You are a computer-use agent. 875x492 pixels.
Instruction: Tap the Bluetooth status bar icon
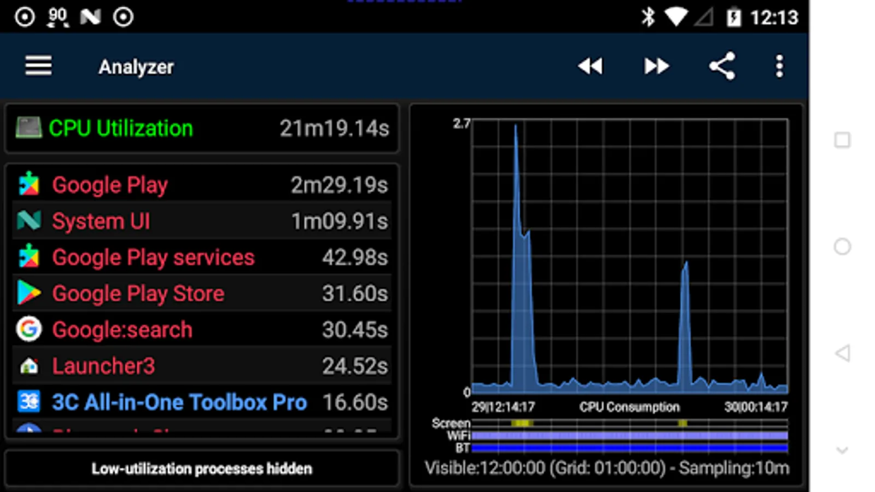pos(648,17)
